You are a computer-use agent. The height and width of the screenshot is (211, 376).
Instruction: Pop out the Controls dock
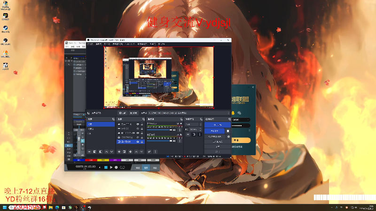(x=229, y=119)
